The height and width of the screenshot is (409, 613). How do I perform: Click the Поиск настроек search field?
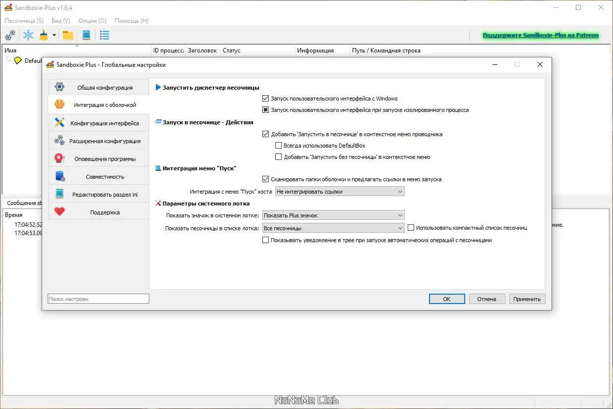[x=98, y=299]
